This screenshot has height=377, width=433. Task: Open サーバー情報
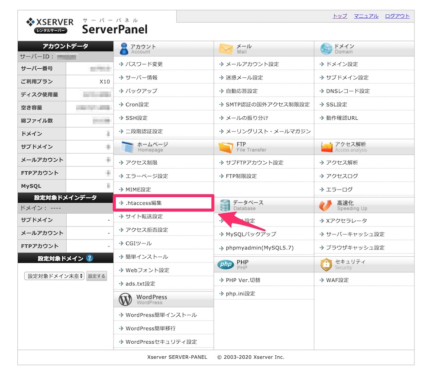[x=142, y=77]
